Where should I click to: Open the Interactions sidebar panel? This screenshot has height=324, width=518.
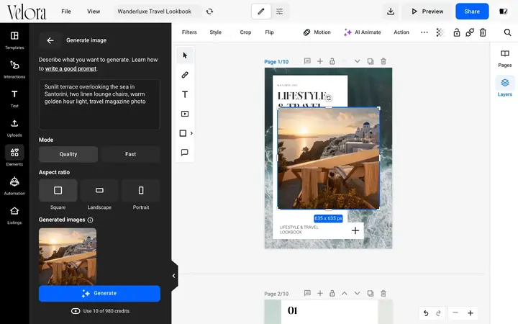pyautogui.click(x=14, y=69)
